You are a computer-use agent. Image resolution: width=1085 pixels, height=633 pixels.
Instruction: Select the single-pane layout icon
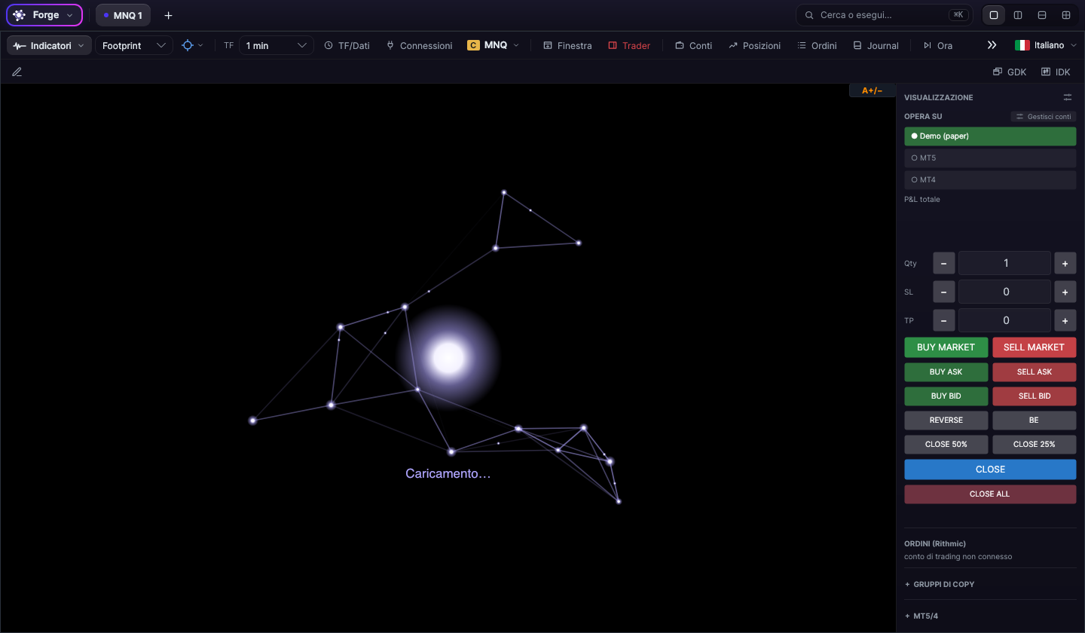(x=994, y=15)
